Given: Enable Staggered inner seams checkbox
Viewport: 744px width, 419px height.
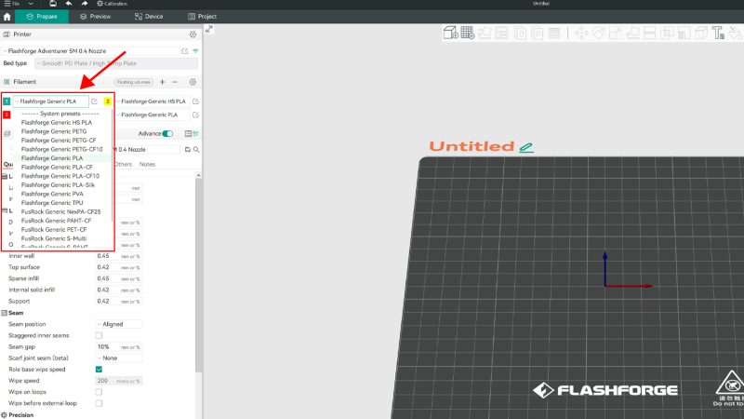Looking at the screenshot, I should (x=99, y=335).
